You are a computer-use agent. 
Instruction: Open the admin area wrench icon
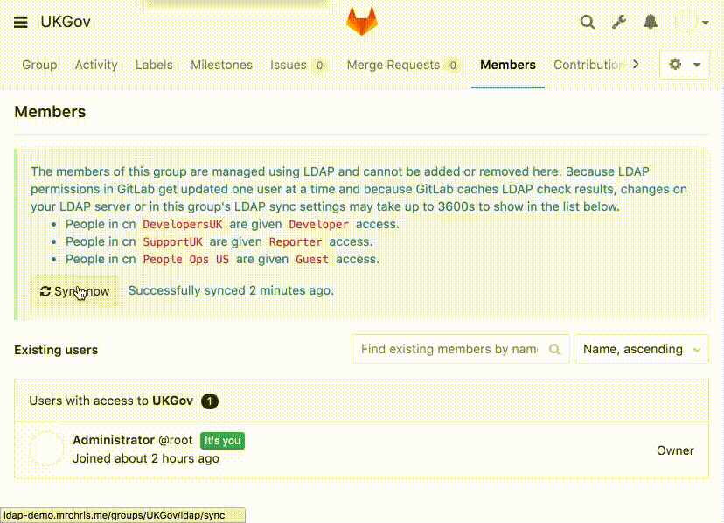tap(619, 23)
